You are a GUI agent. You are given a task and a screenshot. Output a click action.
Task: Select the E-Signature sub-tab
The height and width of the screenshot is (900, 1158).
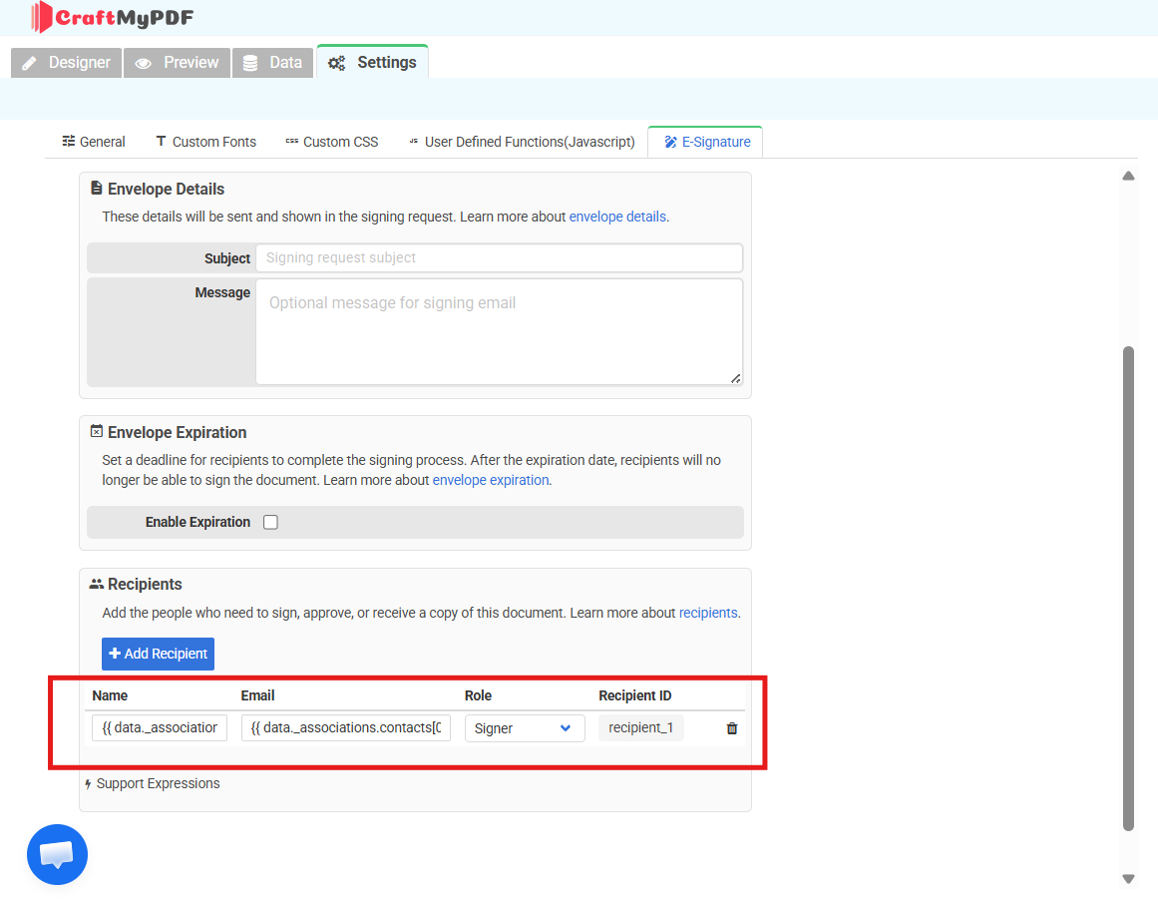[x=706, y=142]
